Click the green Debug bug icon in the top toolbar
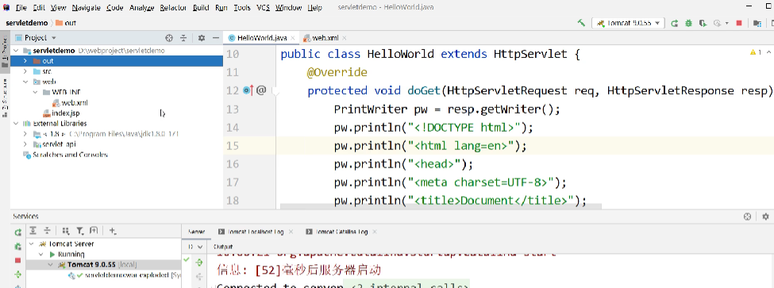Screen dimensions: 774x288 pyautogui.click(x=688, y=23)
